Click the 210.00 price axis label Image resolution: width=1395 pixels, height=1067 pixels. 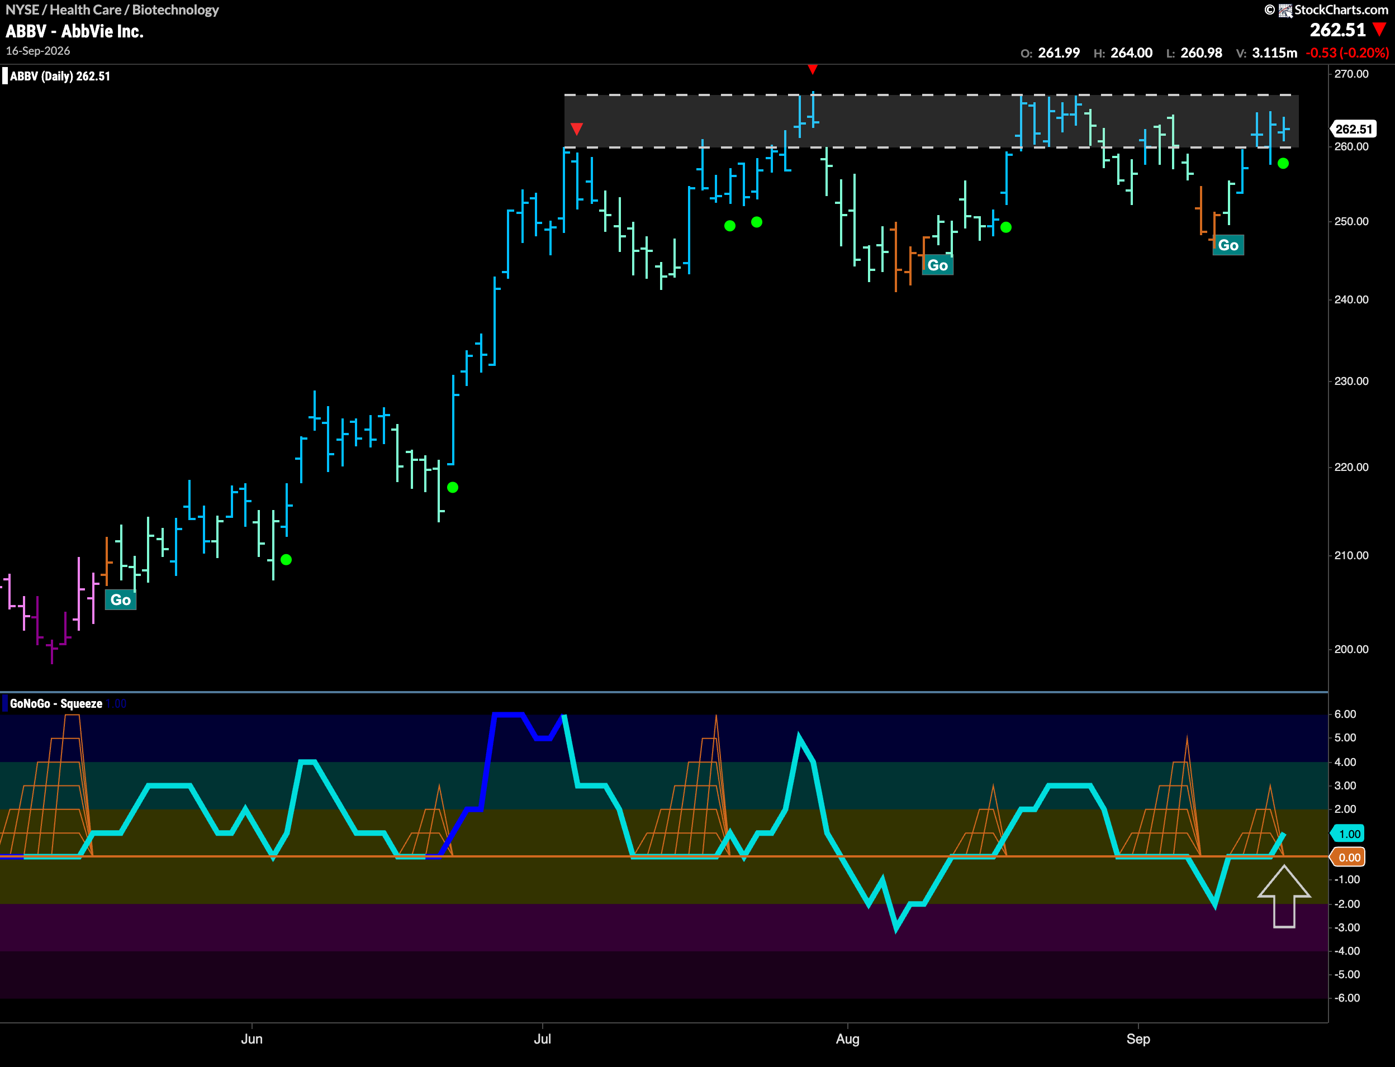[1351, 555]
